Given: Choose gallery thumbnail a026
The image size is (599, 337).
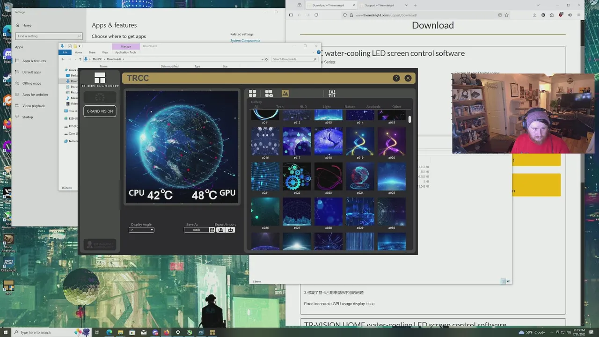Looking at the screenshot, I should tap(265, 212).
